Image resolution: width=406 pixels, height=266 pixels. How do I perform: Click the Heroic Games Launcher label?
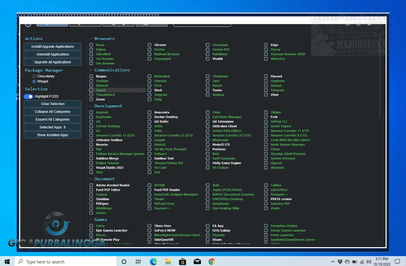click(288, 230)
